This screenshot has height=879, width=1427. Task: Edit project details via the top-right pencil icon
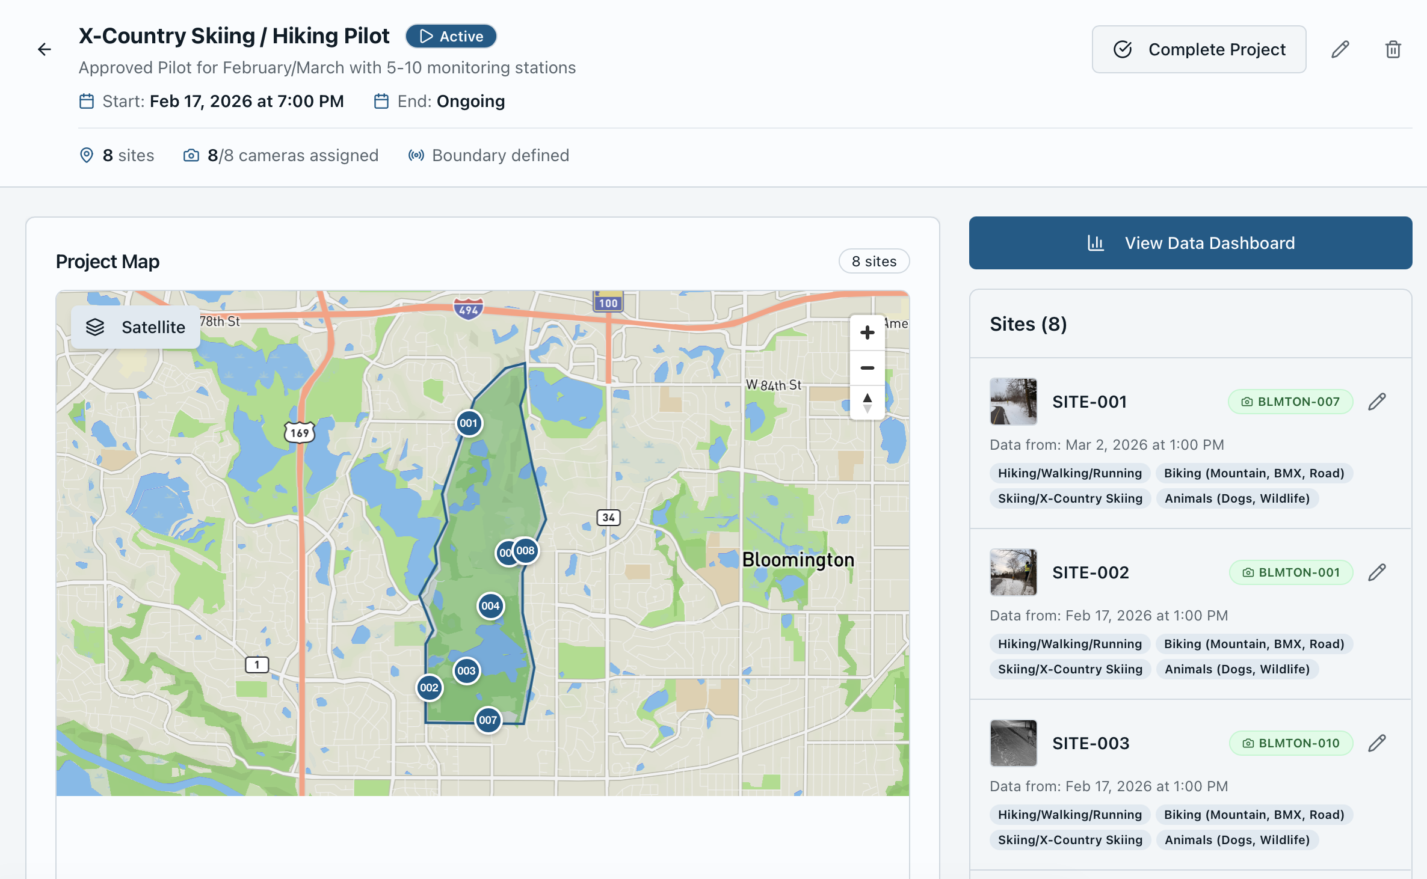1340,49
